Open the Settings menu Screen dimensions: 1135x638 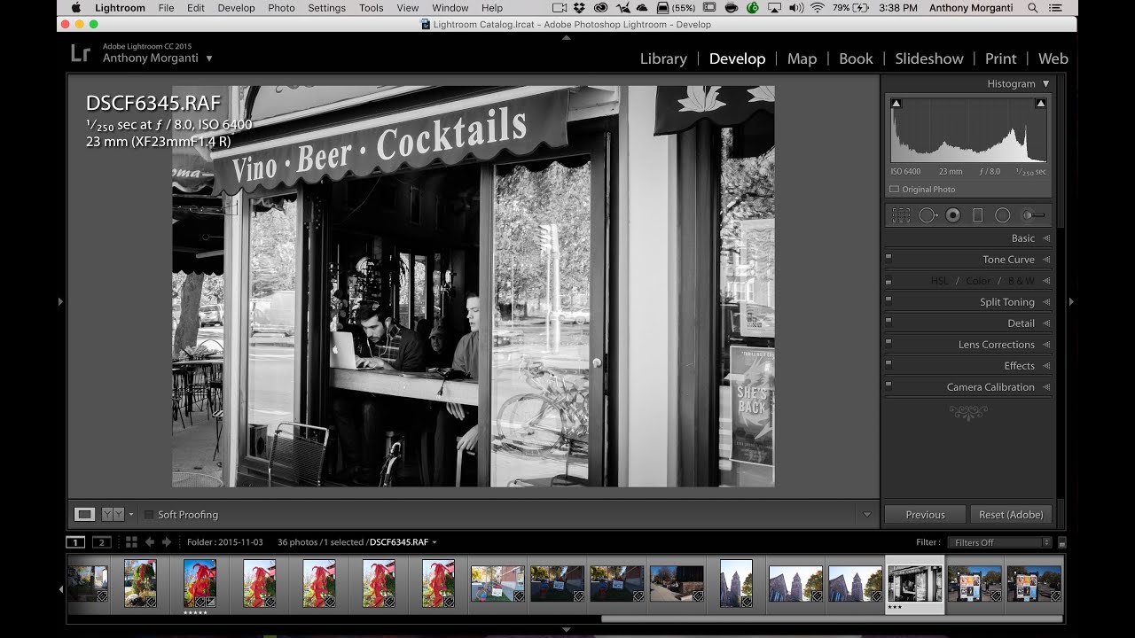point(326,8)
